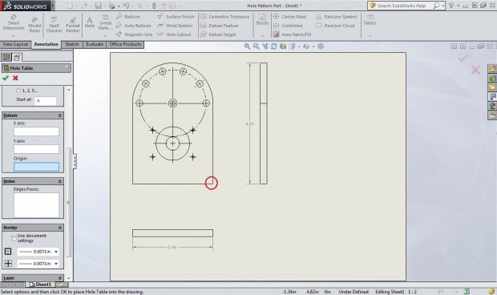This screenshot has height=295, width=497.
Task: Click the X axis datum field
Action: tap(36, 131)
